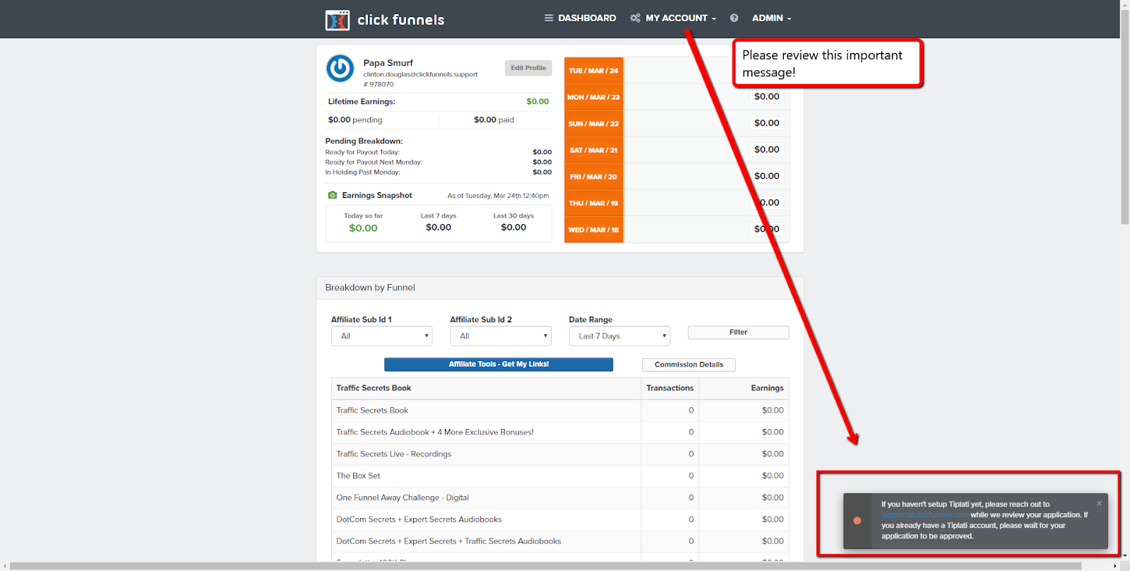Open the Admin dropdown menu

(x=771, y=18)
